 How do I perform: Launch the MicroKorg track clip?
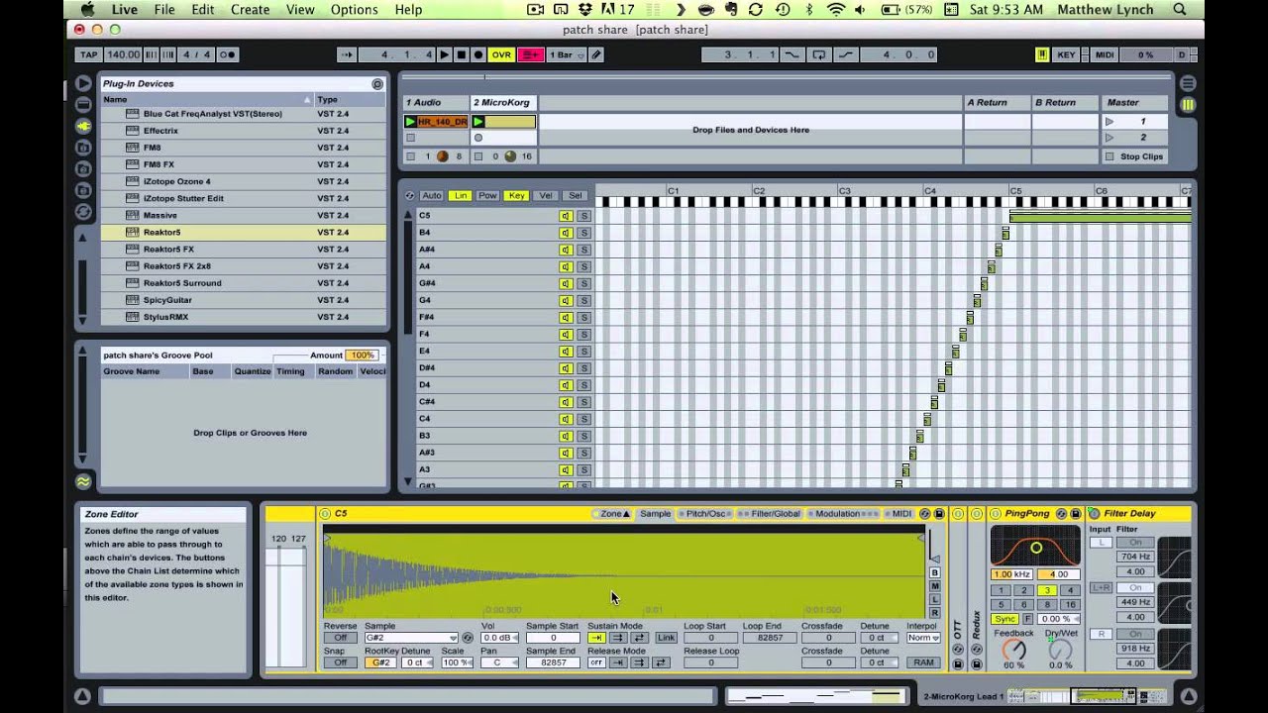(x=478, y=122)
